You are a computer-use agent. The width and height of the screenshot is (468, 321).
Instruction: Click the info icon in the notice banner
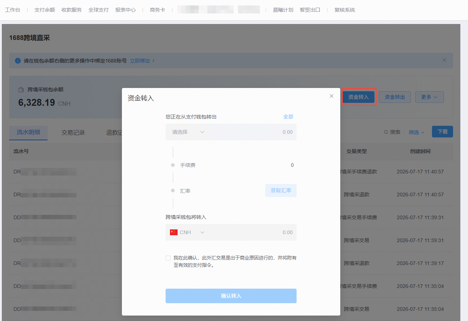click(17, 61)
